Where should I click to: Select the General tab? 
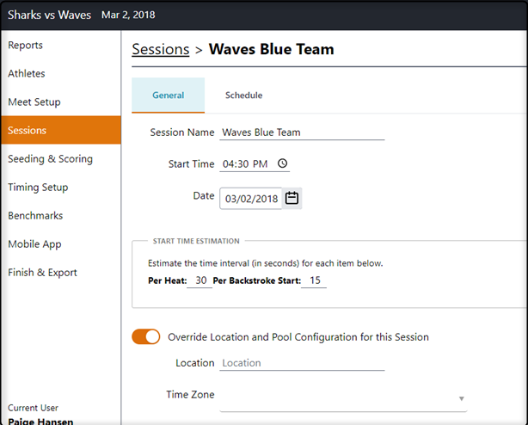(x=168, y=95)
